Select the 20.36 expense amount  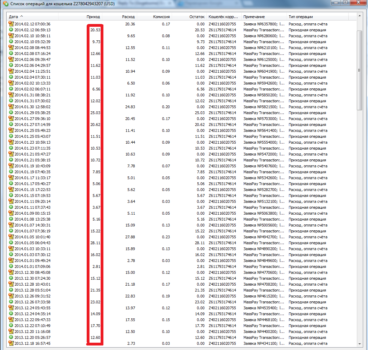coord(130,24)
